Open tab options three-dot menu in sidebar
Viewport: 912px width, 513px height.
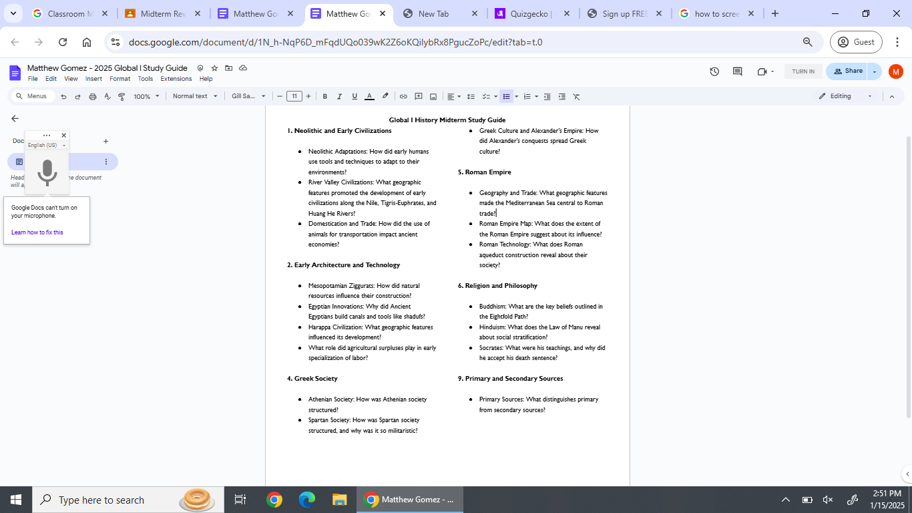coord(105,162)
